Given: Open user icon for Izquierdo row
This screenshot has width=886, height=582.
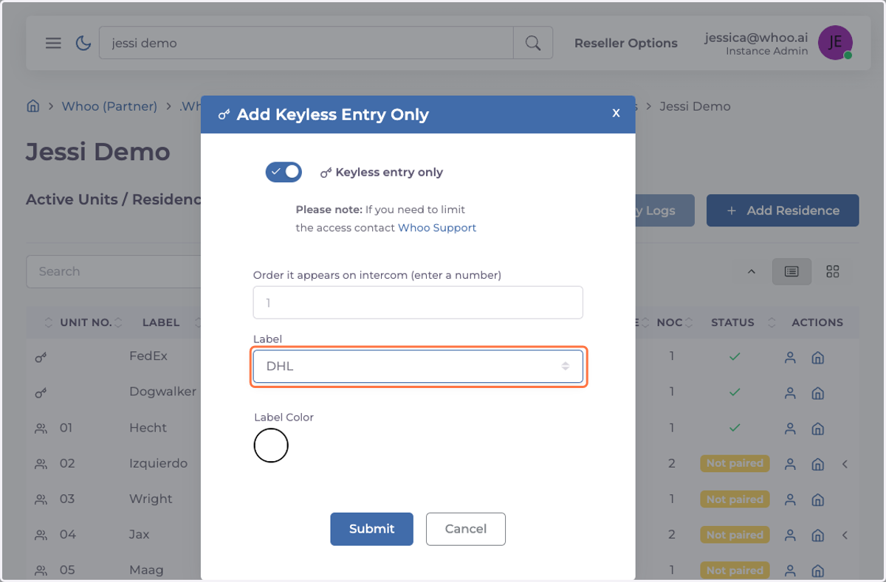Looking at the screenshot, I should tap(790, 464).
